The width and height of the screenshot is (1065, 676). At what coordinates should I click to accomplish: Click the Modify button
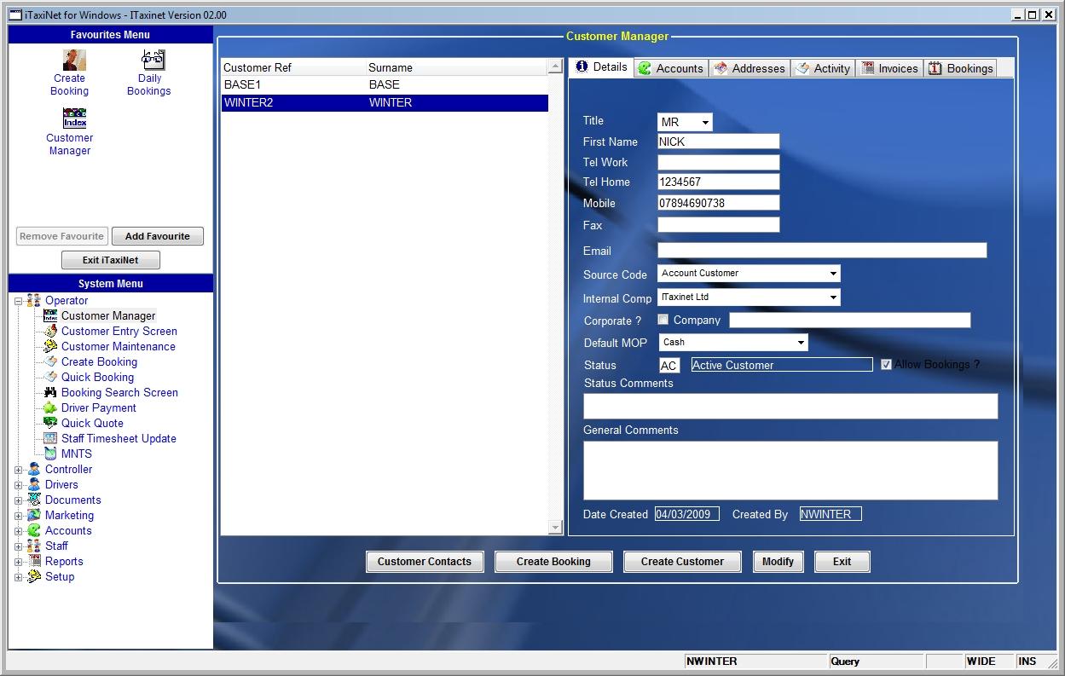coord(778,562)
